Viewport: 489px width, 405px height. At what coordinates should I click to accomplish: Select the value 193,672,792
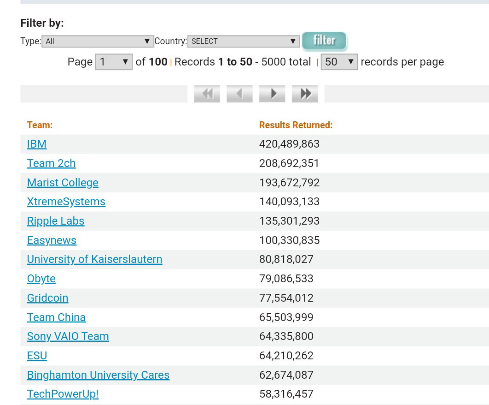(x=290, y=183)
